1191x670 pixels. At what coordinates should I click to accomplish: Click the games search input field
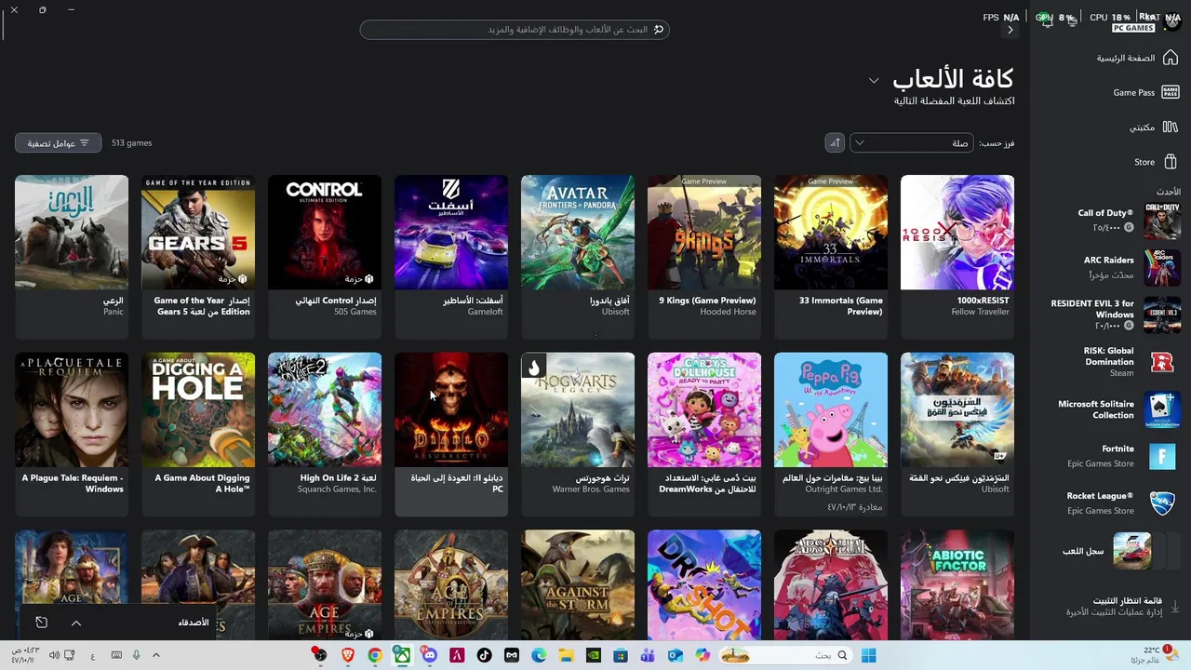[x=515, y=30]
